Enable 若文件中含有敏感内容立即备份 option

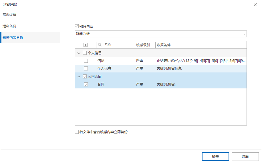tap(77, 132)
